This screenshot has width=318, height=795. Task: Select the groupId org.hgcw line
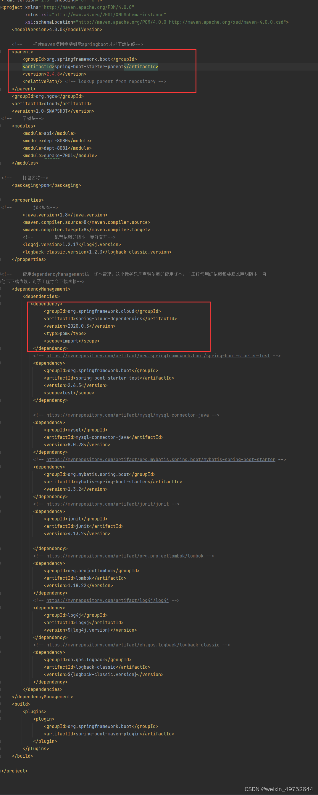point(48,96)
